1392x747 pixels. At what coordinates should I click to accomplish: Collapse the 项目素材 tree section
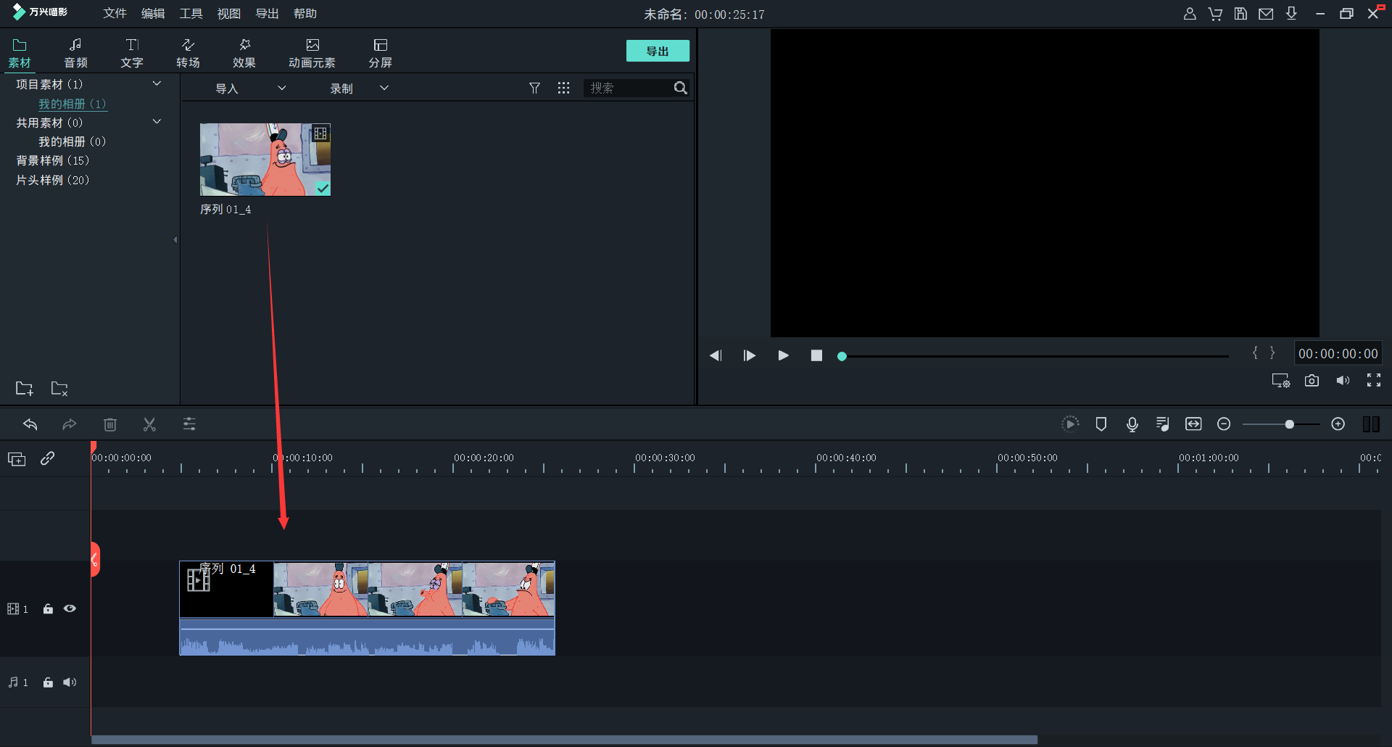(x=157, y=84)
